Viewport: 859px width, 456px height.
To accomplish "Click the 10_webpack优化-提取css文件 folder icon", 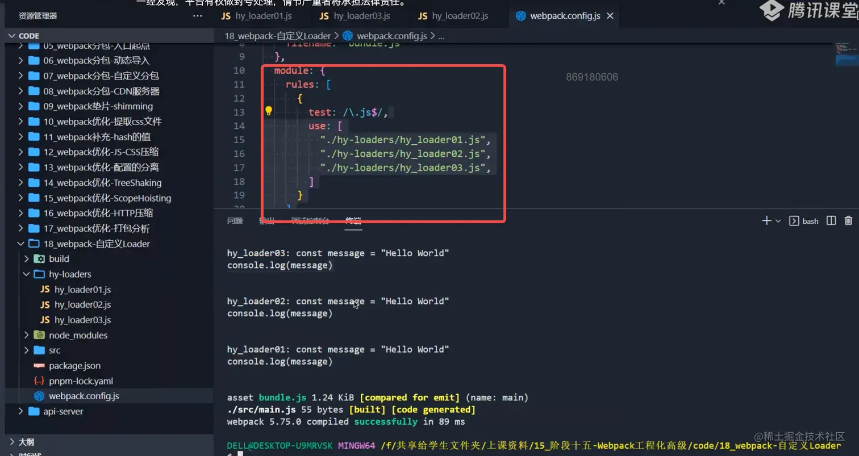I will 34,122.
